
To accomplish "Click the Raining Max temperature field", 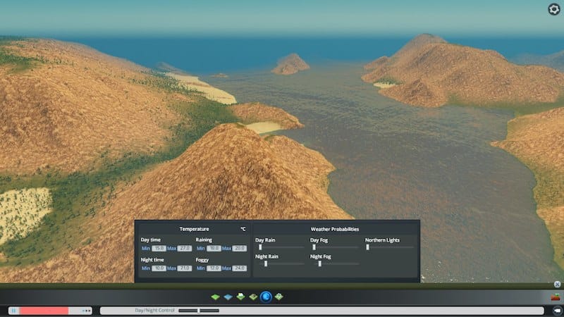I will (239, 248).
